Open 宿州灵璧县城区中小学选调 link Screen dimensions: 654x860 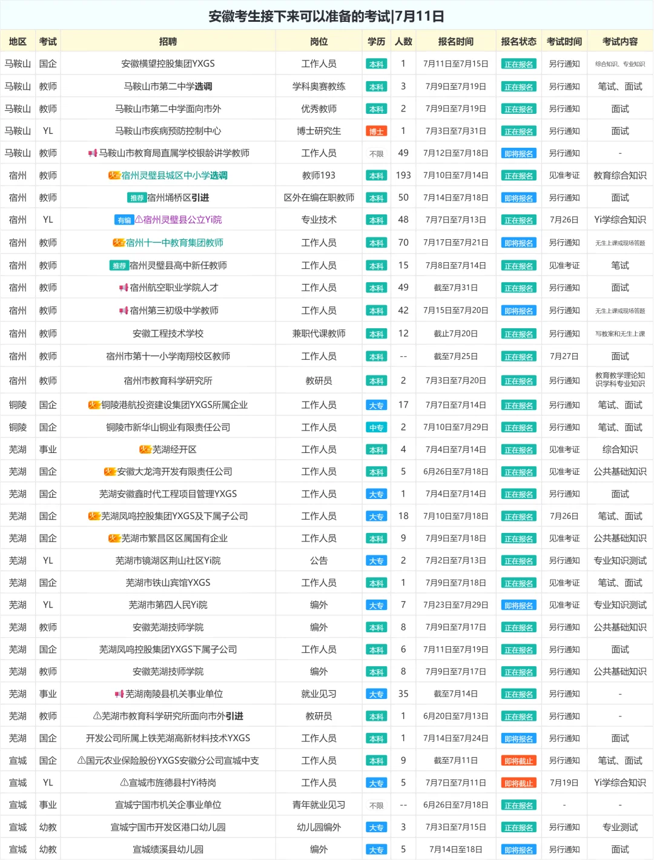pyautogui.click(x=174, y=176)
